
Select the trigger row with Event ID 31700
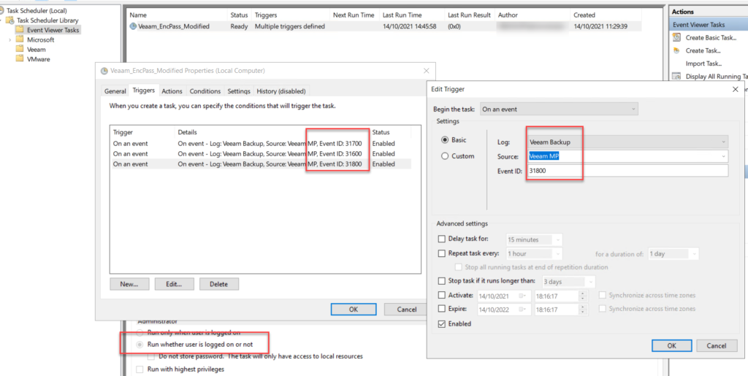[261, 143]
